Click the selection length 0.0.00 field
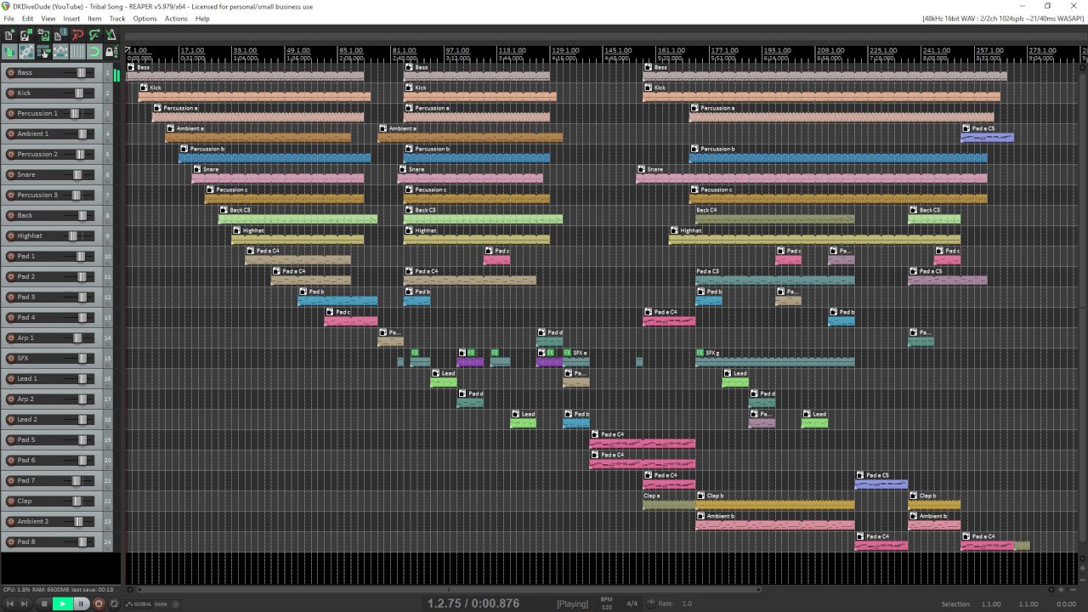This screenshot has height=612, width=1088. point(1065,603)
